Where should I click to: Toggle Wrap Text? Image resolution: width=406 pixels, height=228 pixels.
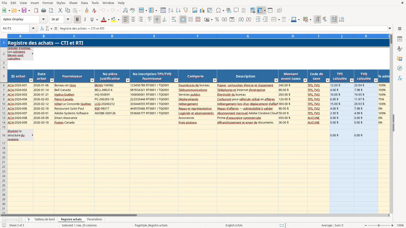(x=174, y=20)
